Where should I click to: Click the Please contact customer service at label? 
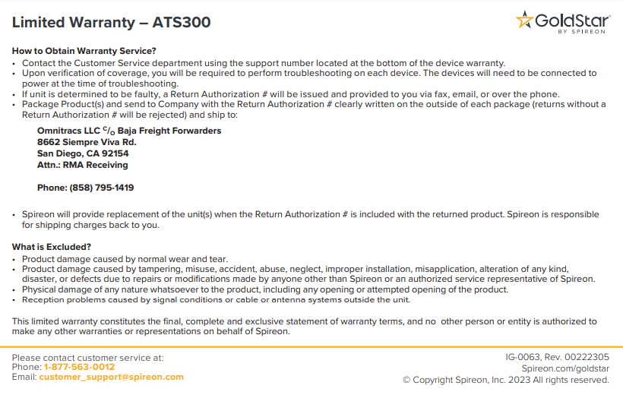(87, 358)
